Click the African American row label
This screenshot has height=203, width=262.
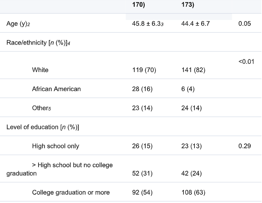coord(56,89)
